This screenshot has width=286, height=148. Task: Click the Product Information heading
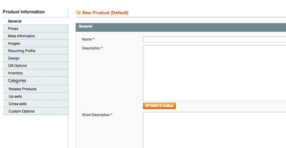[24, 12]
